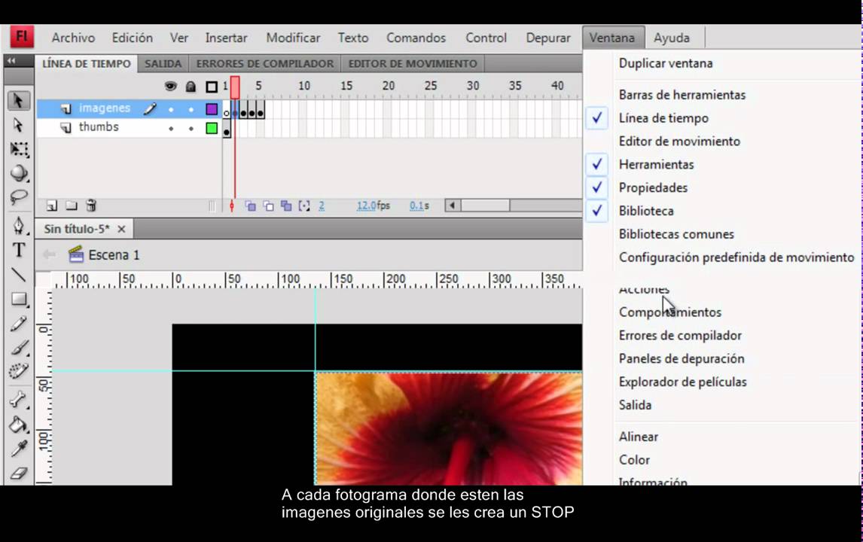The image size is (863, 542).
Task: Toggle lock for all layers padlock icon
Action: coord(191,87)
